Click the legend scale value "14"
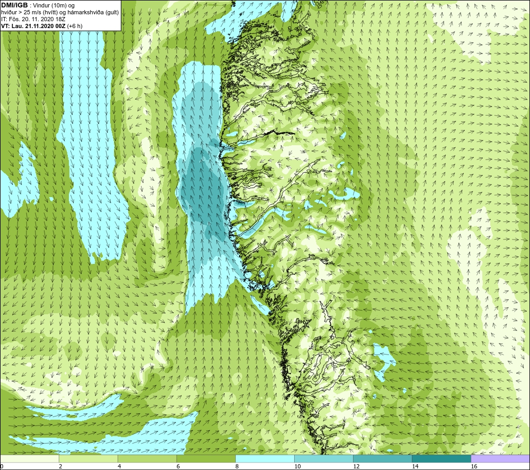This screenshot has width=530, height=470. point(415,467)
